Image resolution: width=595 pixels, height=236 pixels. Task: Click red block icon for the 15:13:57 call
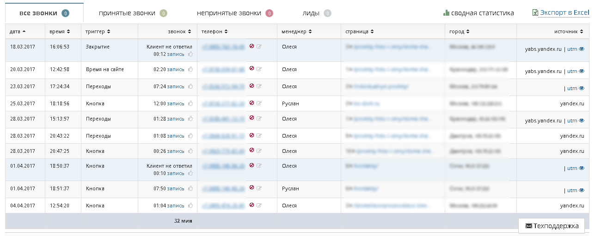(251, 117)
